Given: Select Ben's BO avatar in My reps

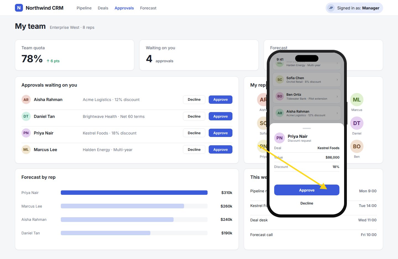Looking at the screenshot, I should click(357, 146).
